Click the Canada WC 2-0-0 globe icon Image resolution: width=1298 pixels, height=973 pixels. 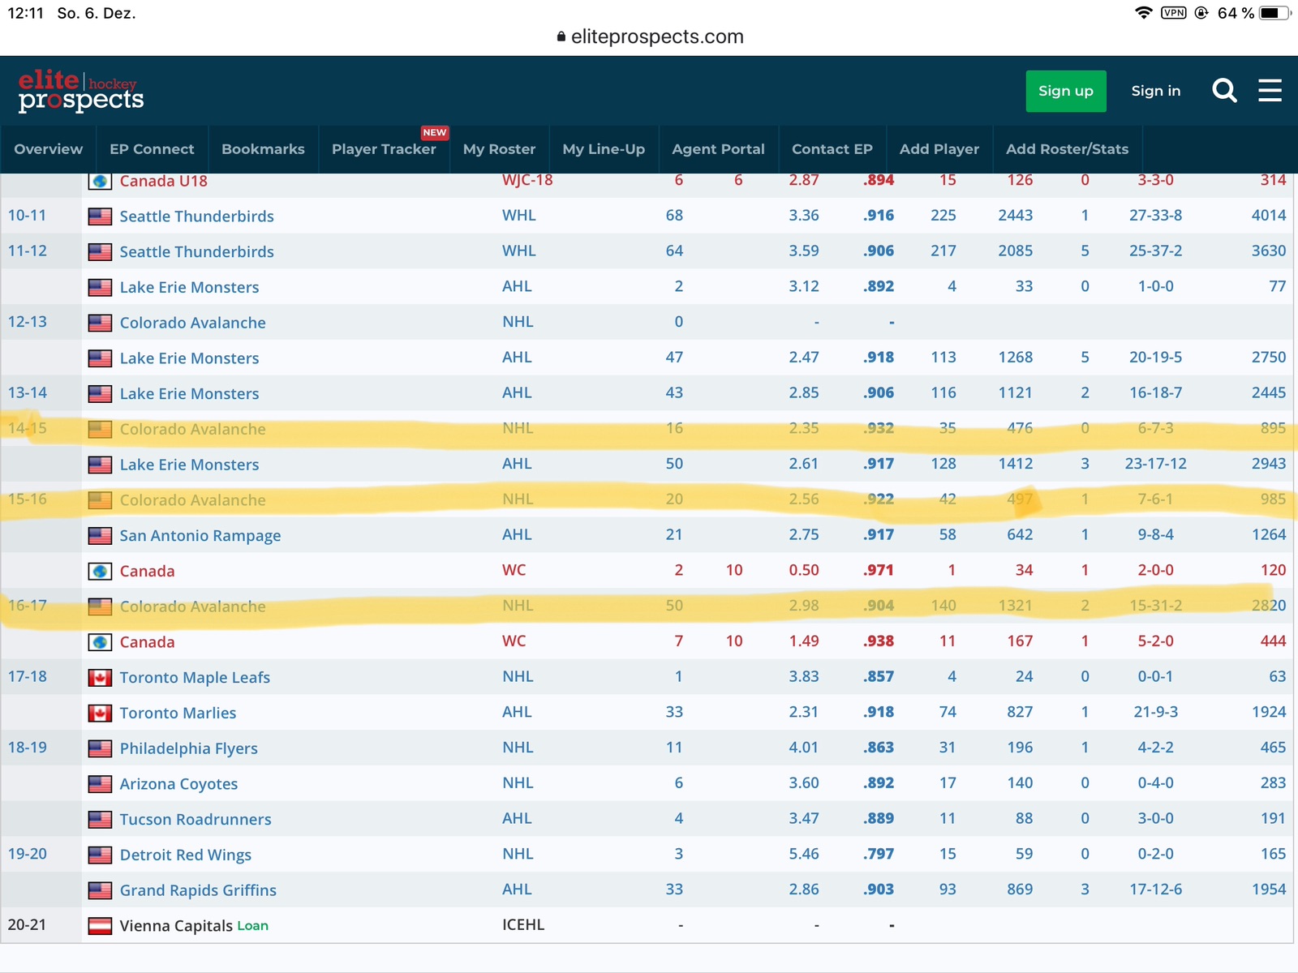tap(100, 571)
